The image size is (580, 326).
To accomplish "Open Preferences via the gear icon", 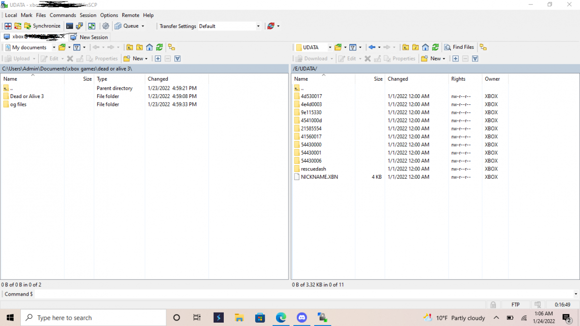I will pyautogui.click(x=105, y=26).
